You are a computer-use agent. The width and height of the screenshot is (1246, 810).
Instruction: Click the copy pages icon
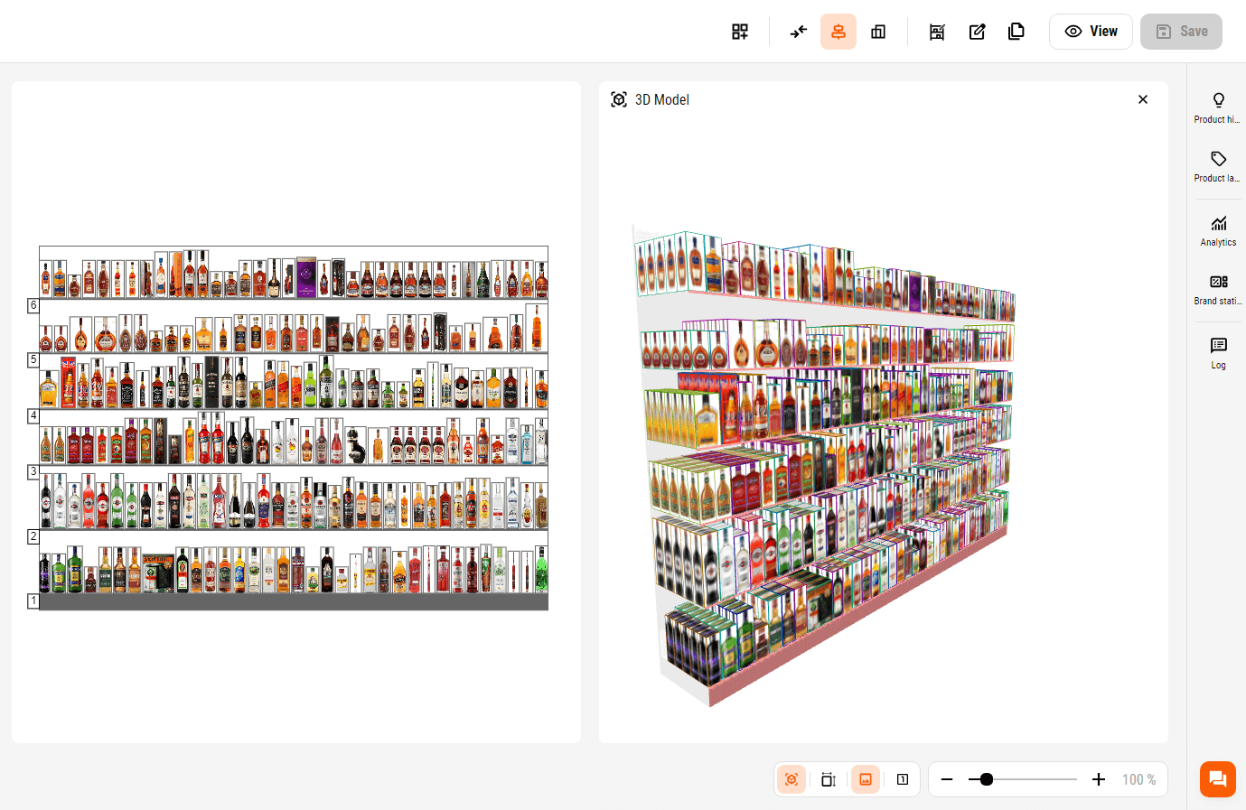pyautogui.click(x=1016, y=32)
